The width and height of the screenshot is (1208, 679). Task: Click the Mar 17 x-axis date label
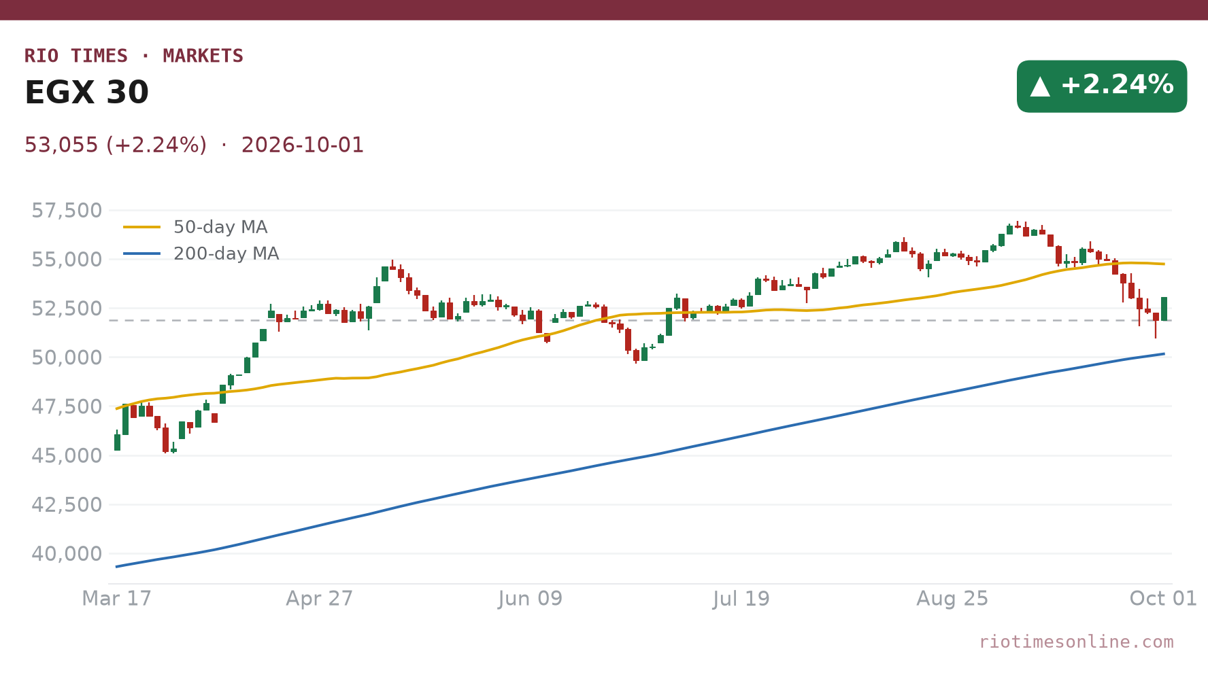pos(117,599)
